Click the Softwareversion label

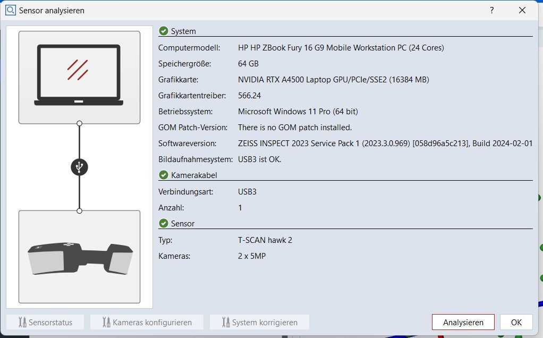(x=188, y=143)
